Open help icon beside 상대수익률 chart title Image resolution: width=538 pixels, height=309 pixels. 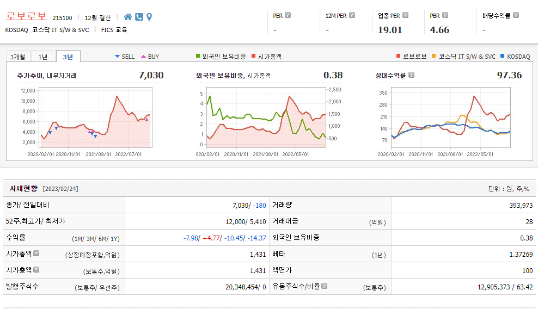click(x=411, y=75)
